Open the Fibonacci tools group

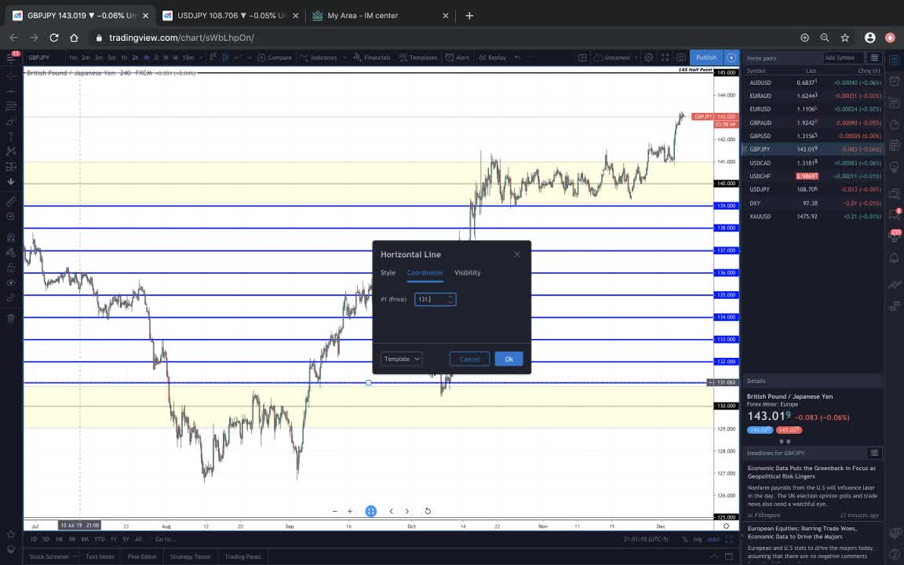point(11,106)
